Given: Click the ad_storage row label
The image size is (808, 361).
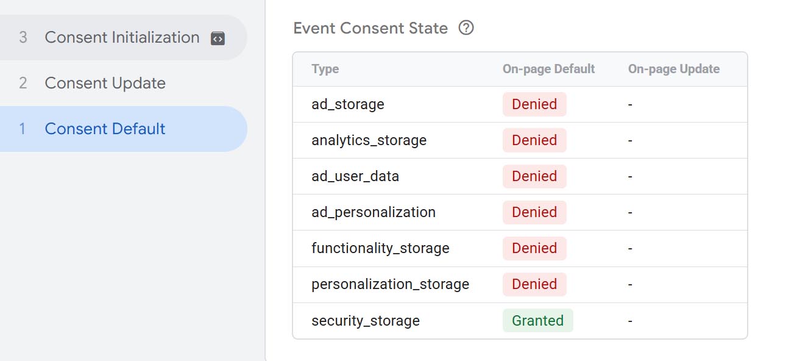Looking at the screenshot, I should tap(348, 104).
